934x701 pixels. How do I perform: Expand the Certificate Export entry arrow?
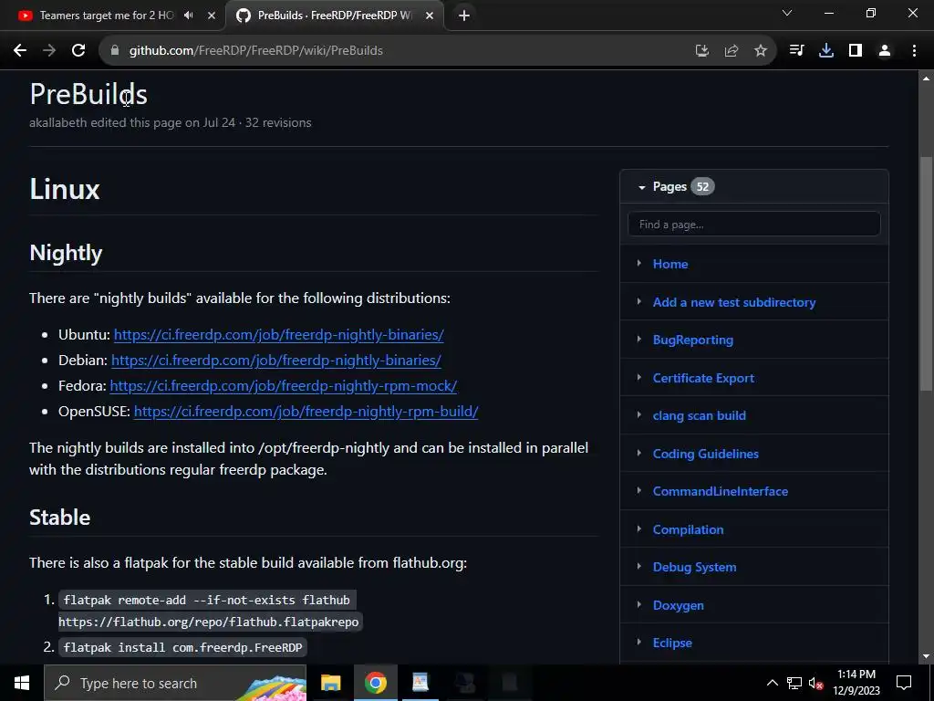pyautogui.click(x=639, y=377)
